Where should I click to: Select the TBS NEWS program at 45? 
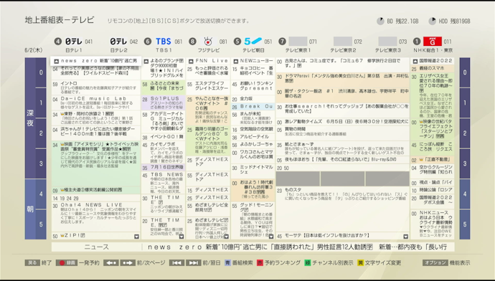tap(164, 183)
